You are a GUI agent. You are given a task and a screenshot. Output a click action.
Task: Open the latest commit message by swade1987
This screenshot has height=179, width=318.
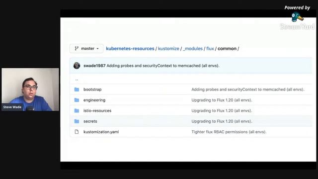pos(163,66)
